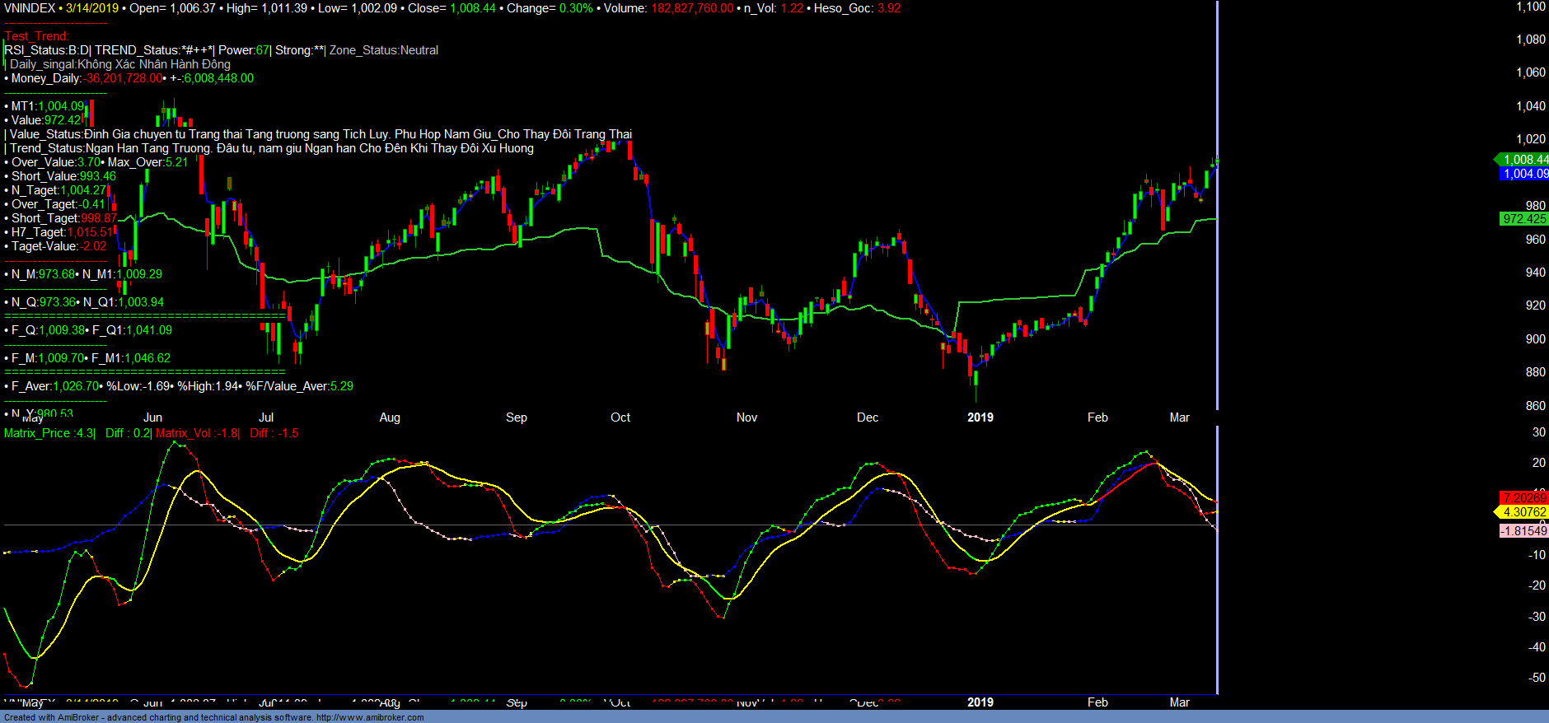This screenshot has height=723, width=1549.
Task: Click the VNINDEX ticker symbol in chart title
Action: click(x=30, y=8)
